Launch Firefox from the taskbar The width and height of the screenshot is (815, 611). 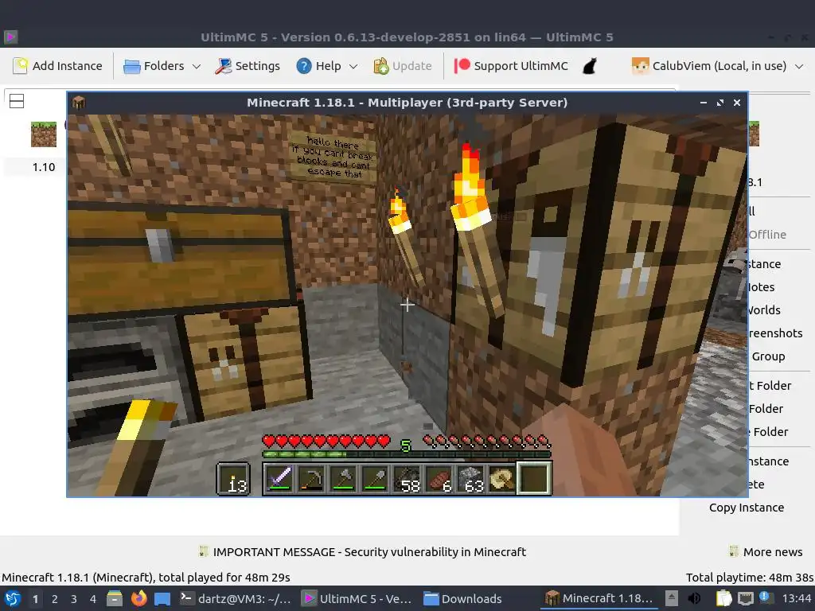[x=138, y=598]
